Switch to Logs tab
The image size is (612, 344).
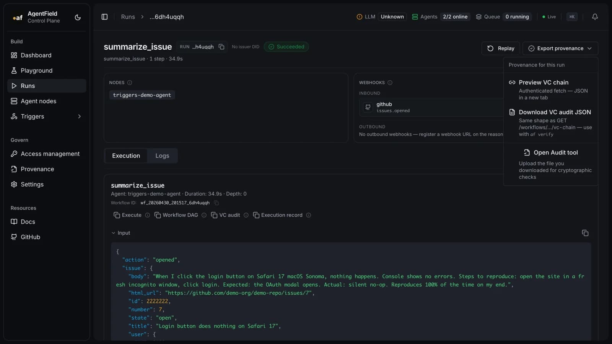tap(162, 156)
